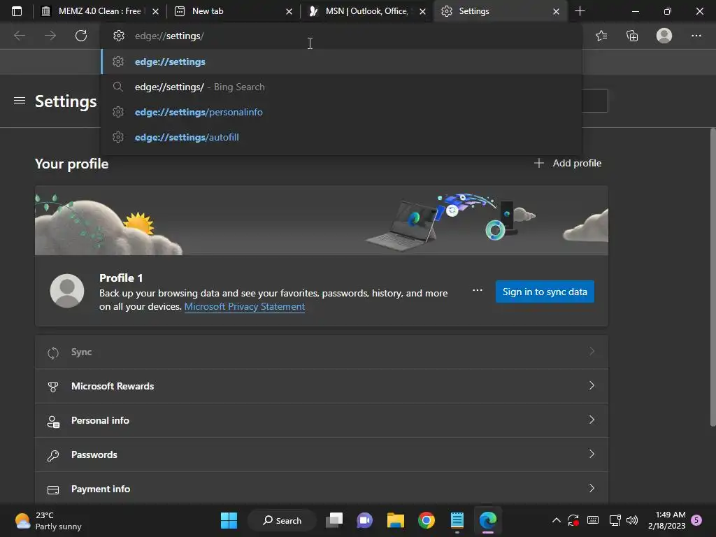The width and height of the screenshot is (716, 537).
Task: Open Microsoft Rewards settings row
Action: click(322, 386)
